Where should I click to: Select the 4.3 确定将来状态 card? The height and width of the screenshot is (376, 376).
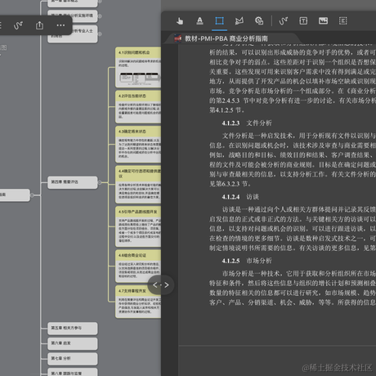coord(138,144)
